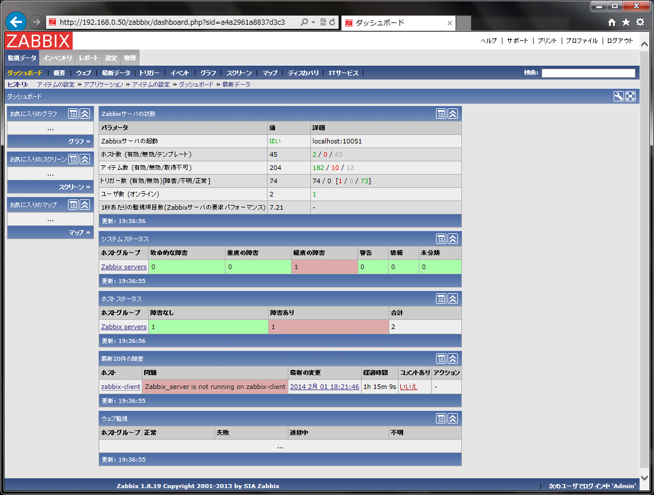Open menu icon of favorite screens widget

pyautogui.click(x=73, y=159)
